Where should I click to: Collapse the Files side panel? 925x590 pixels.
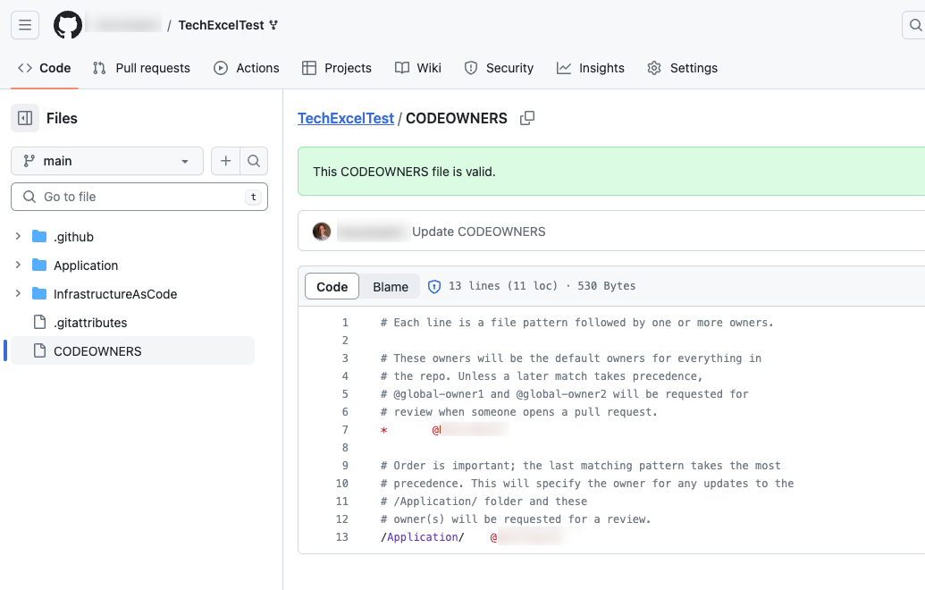(x=25, y=118)
